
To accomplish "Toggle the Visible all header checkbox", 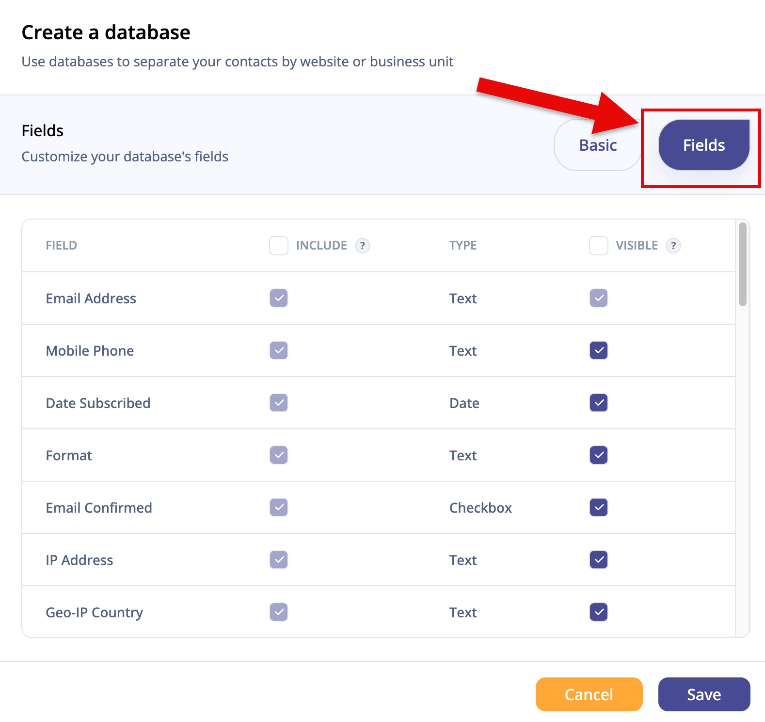I will tap(599, 246).
